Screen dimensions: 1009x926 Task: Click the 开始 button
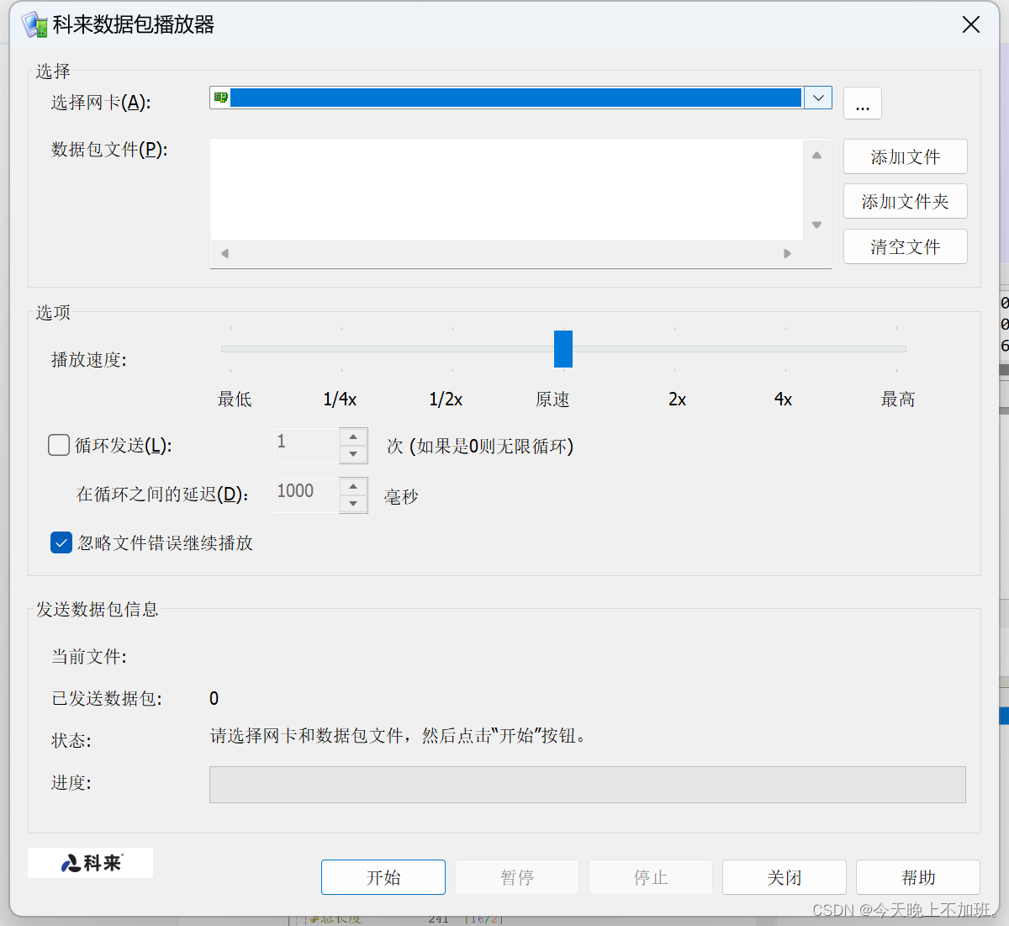point(383,877)
